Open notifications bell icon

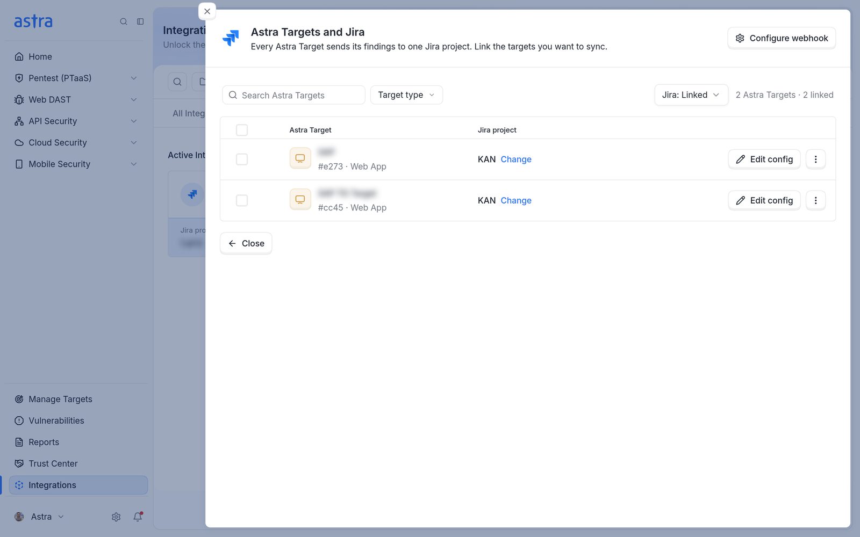(x=138, y=517)
